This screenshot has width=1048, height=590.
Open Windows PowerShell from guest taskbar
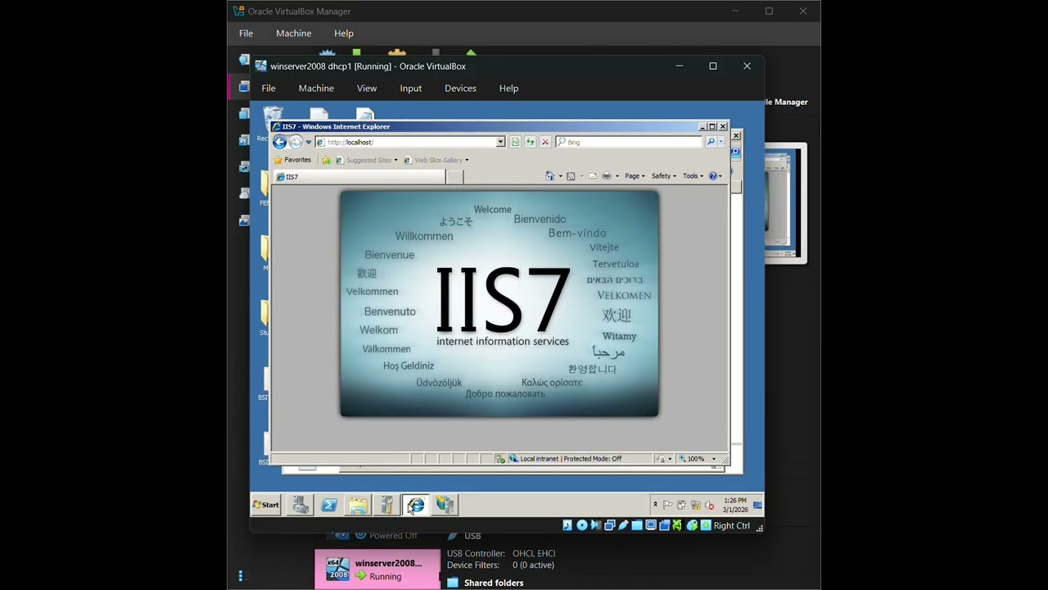tap(329, 505)
